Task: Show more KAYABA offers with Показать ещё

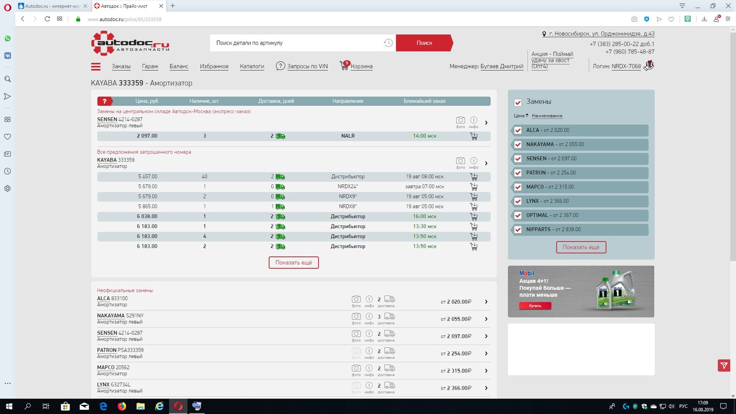Action: tap(293, 263)
